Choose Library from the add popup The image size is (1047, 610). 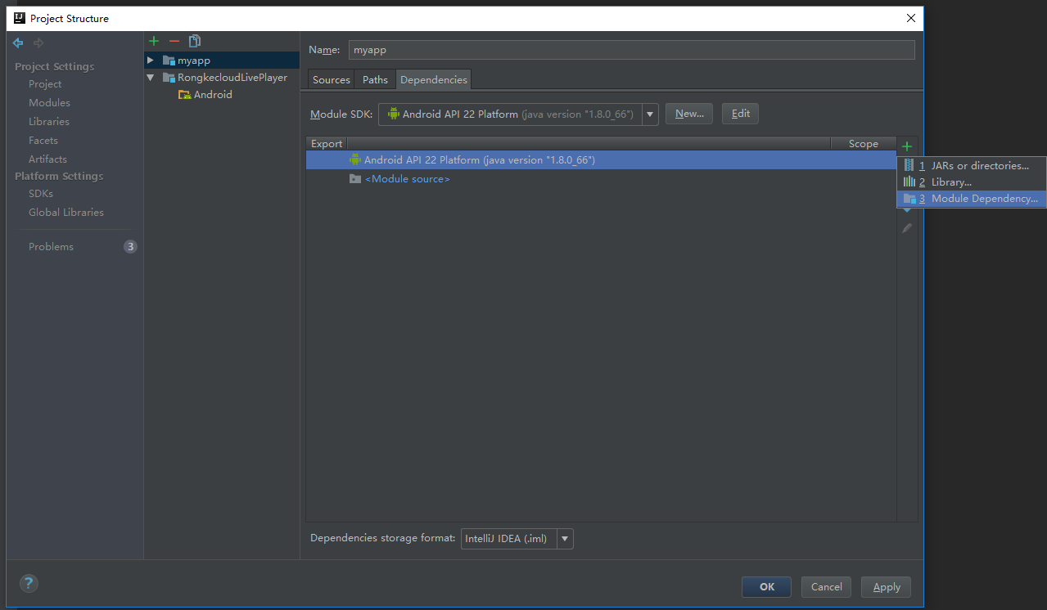click(x=972, y=182)
